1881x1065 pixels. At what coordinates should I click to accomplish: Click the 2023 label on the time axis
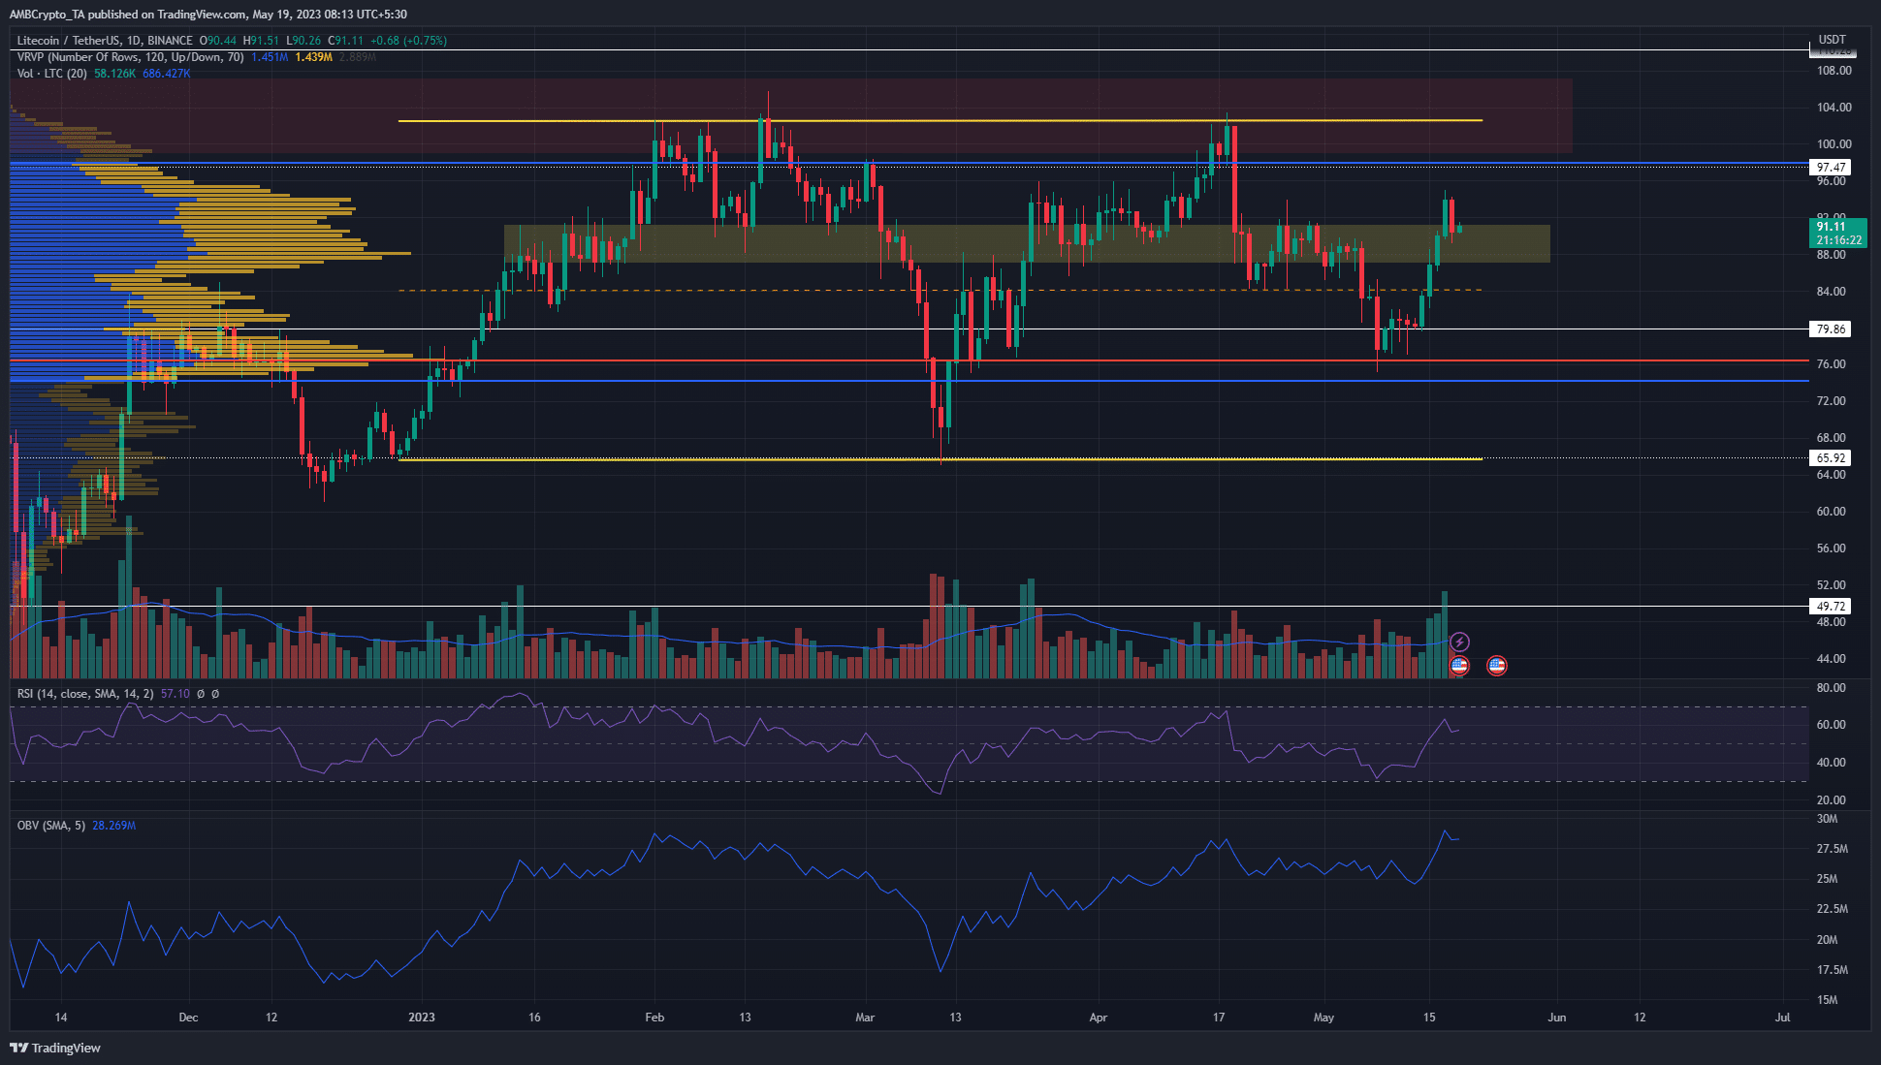422,1018
